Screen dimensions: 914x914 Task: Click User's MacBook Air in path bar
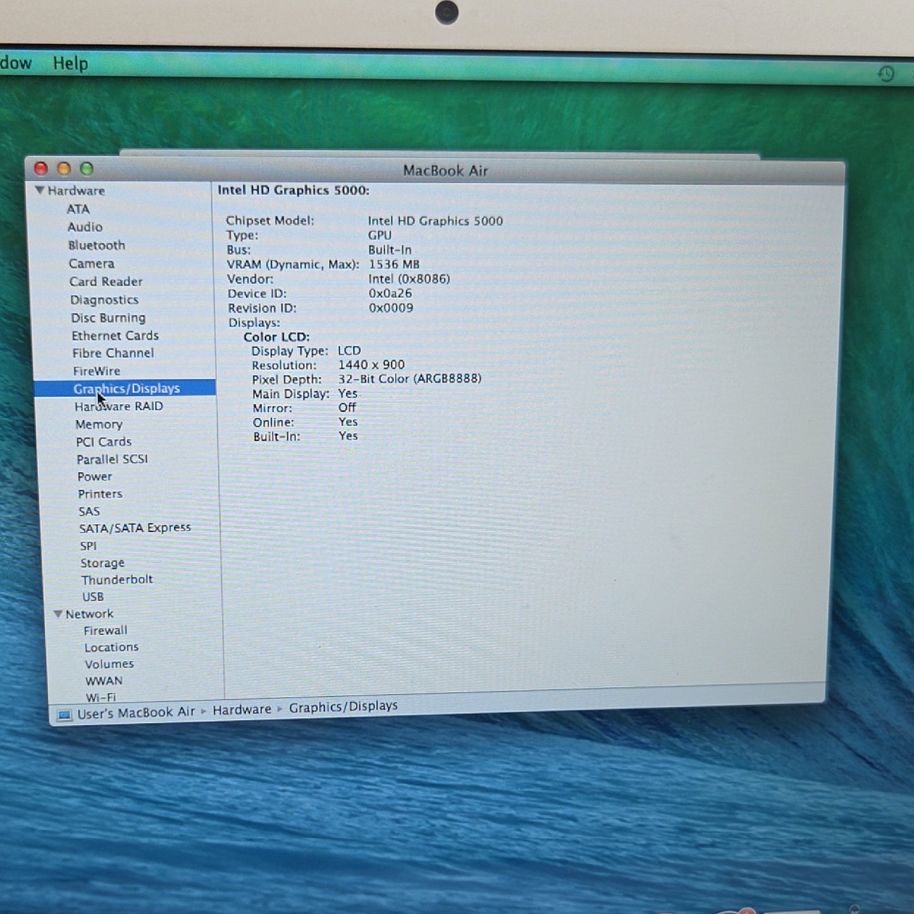[136, 713]
